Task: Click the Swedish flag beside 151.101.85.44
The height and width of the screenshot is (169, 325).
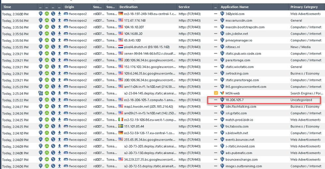Action: point(121,126)
